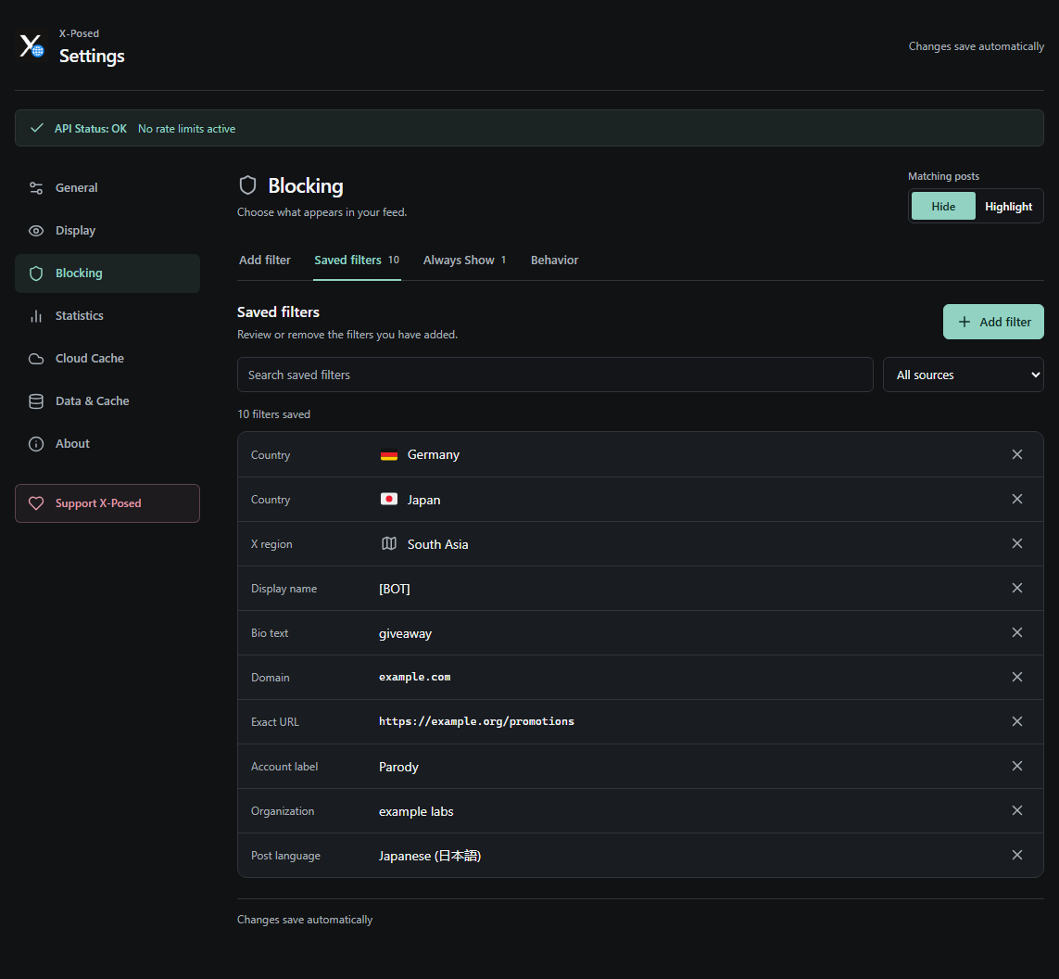The width and height of the screenshot is (1059, 979).
Task: Click the 'API Status: OK' text
Action: 91,128
